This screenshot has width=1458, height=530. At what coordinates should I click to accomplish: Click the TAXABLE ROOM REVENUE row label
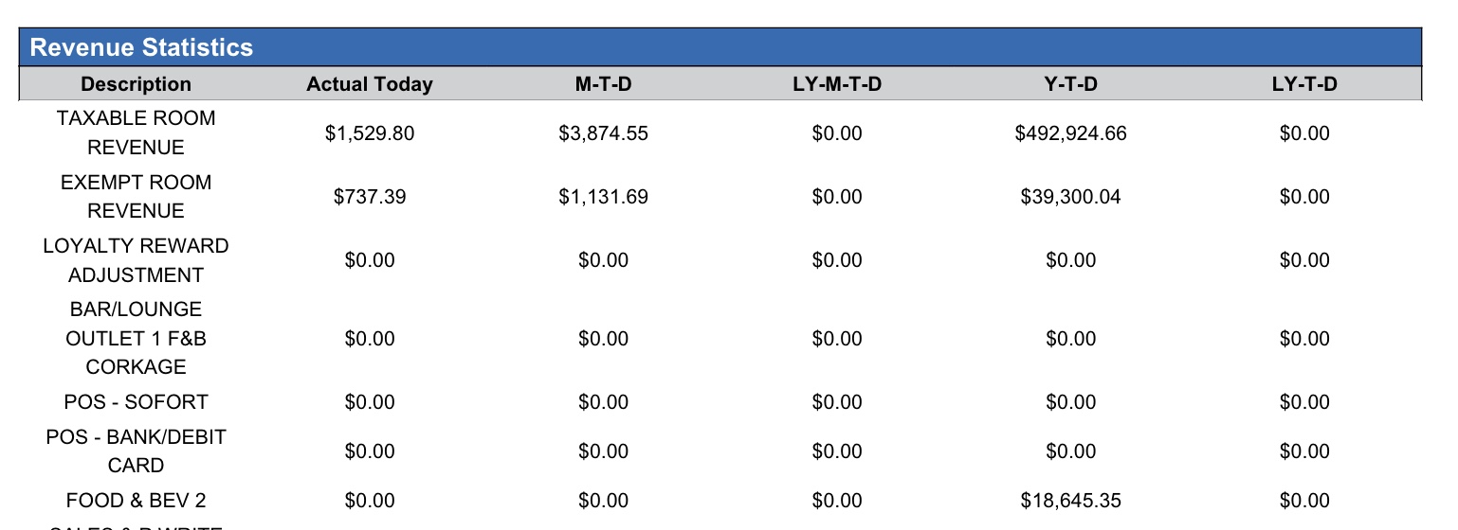pos(136,133)
